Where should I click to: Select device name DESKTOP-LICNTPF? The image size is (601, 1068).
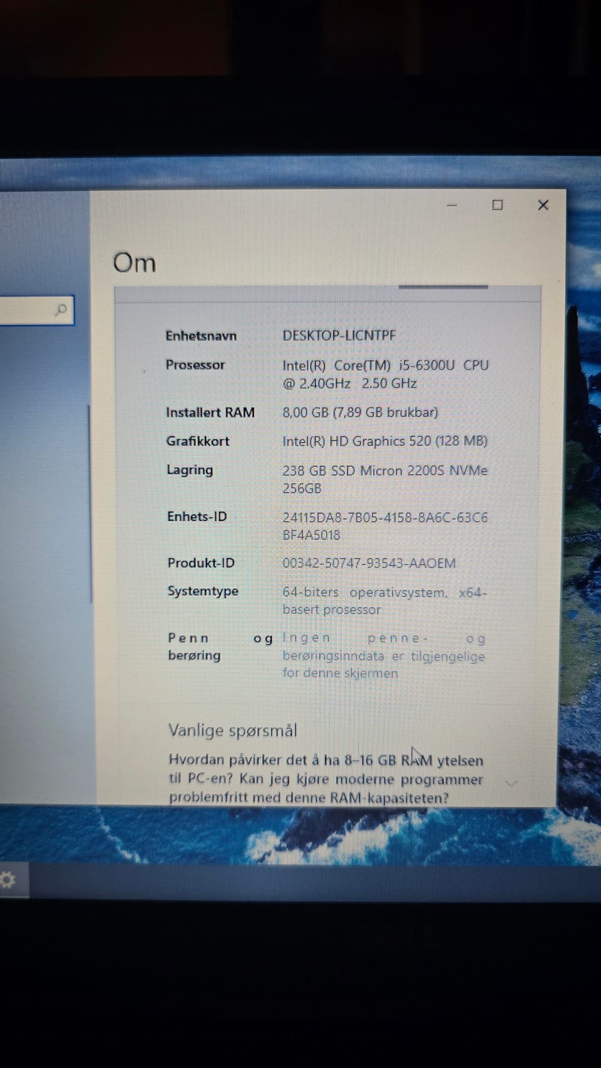(x=339, y=335)
